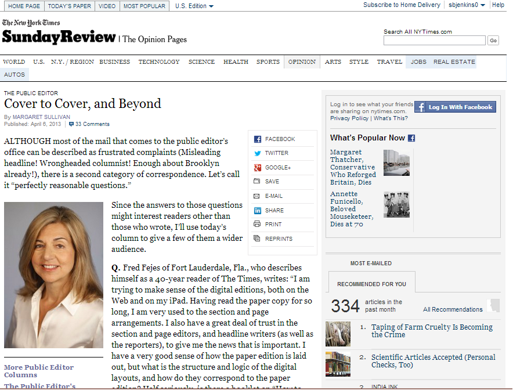Screen dimensions: 513x390
Task: Select SPORTS section
Action: 268,62
